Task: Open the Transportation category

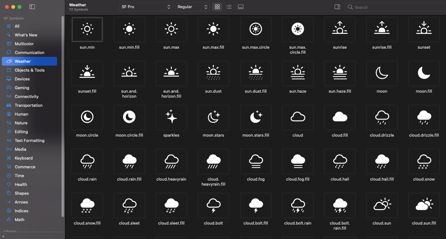Action: tap(30, 105)
